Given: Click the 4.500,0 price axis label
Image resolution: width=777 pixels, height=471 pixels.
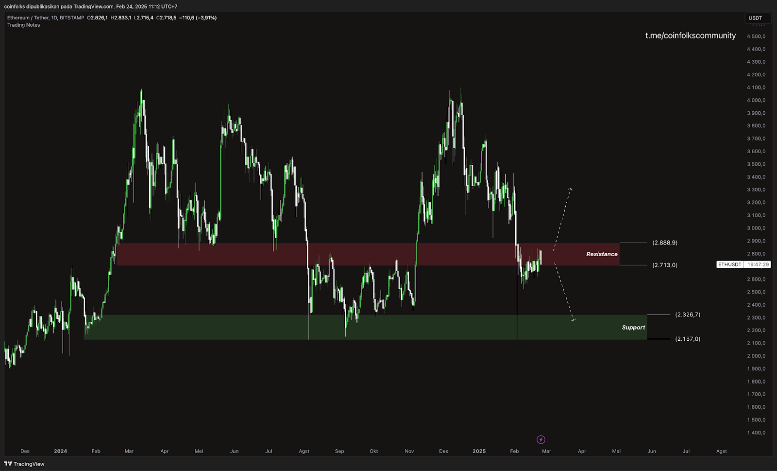Looking at the screenshot, I should (756, 36).
